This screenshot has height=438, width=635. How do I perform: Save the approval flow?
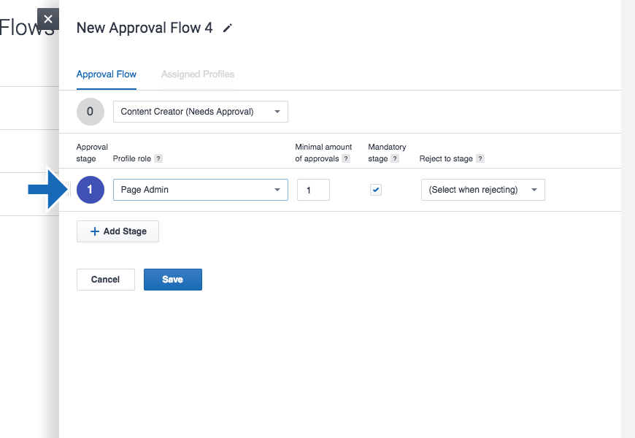[x=172, y=280]
